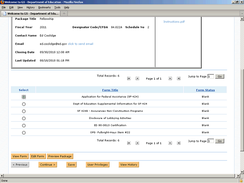Viewport: 244px width, 183px height.
Task: Click the horizontal scrollbar right arrow
Action: [238, 176]
